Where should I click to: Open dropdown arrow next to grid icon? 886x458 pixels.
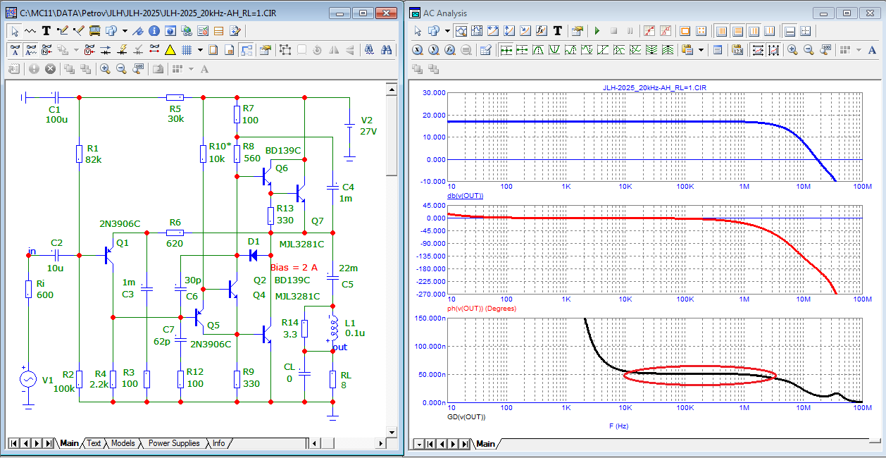point(201,50)
